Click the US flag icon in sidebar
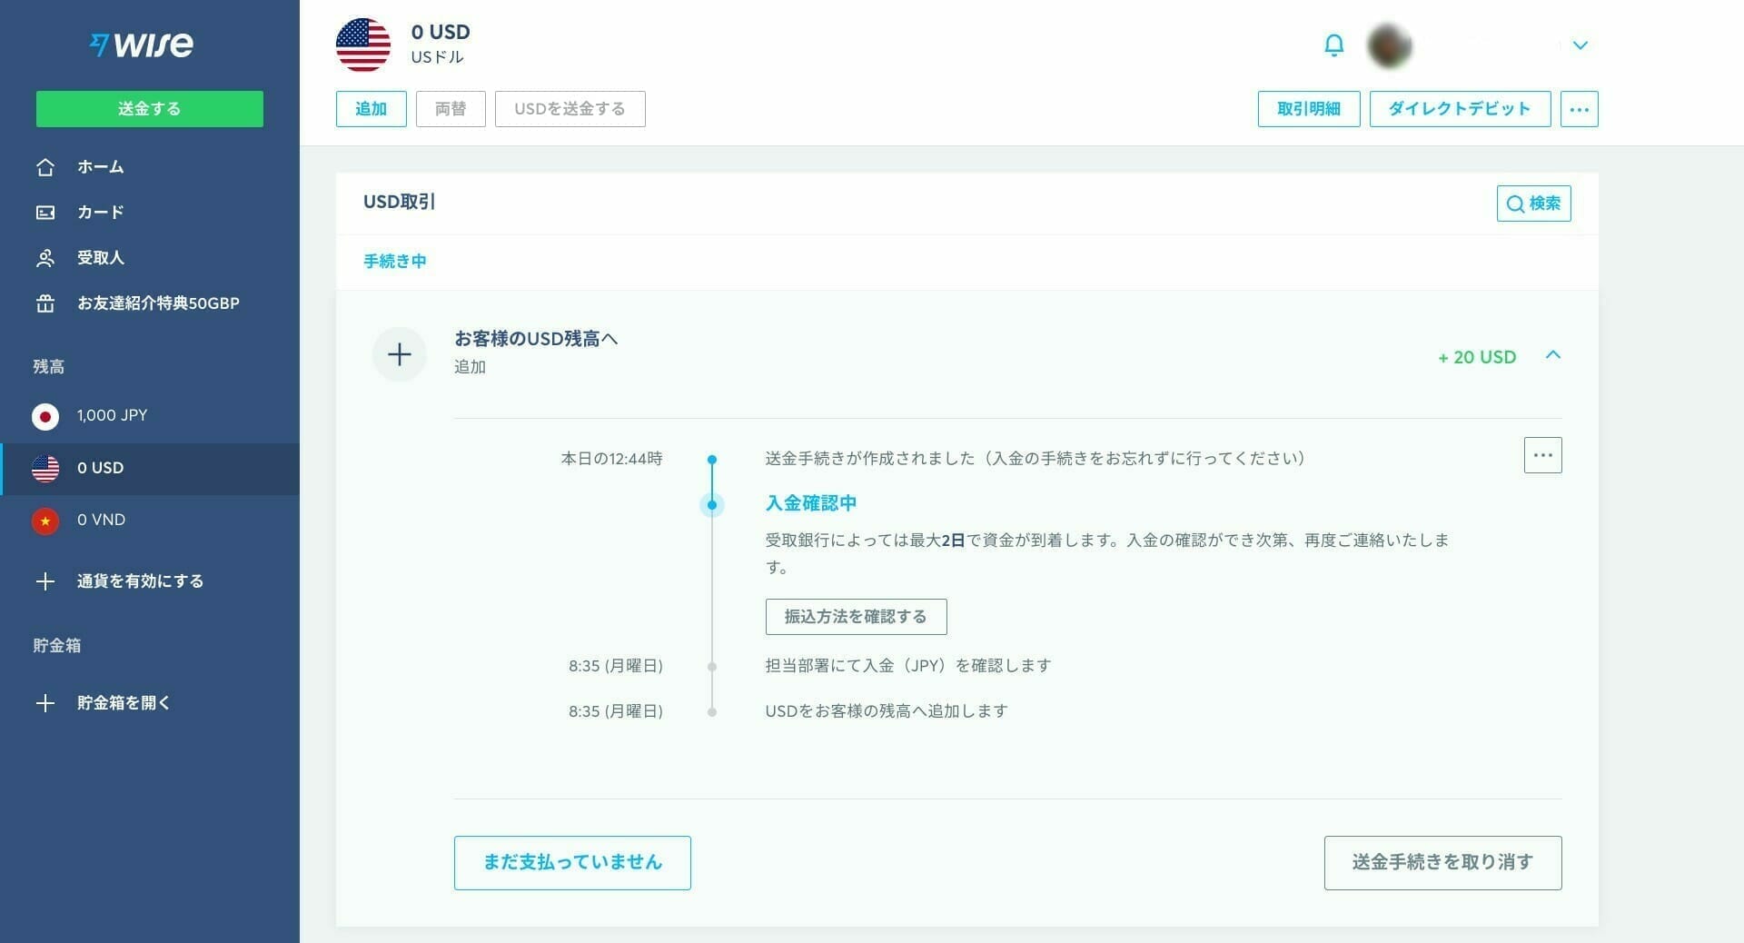The image size is (1744, 943). (45, 469)
